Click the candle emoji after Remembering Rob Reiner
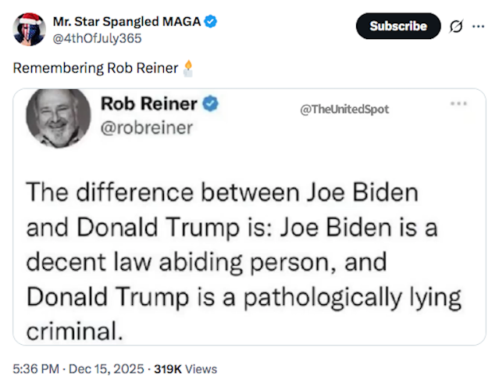Image resolution: width=499 pixels, height=391 pixels. pyautogui.click(x=187, y=68)
